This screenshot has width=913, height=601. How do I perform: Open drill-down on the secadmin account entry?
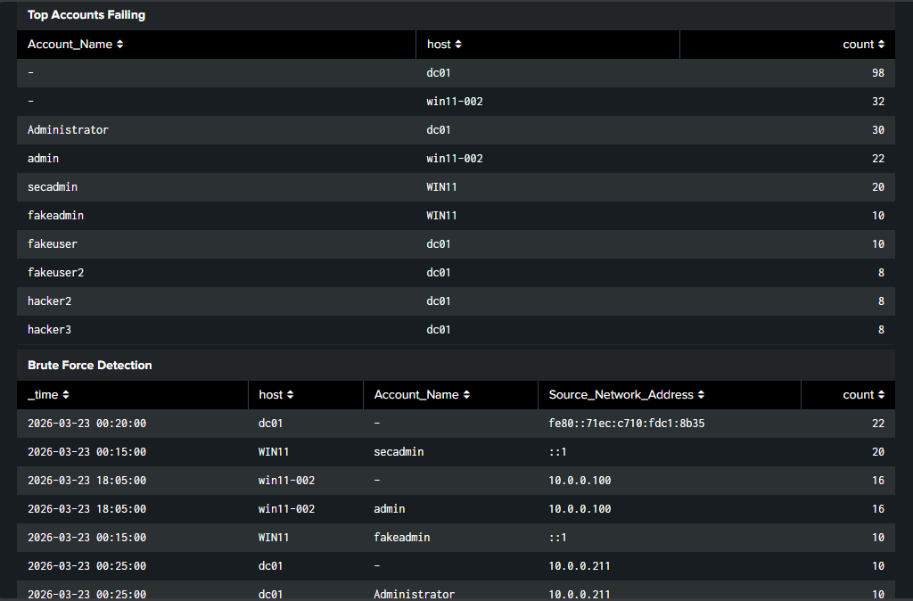coord(53,186)
